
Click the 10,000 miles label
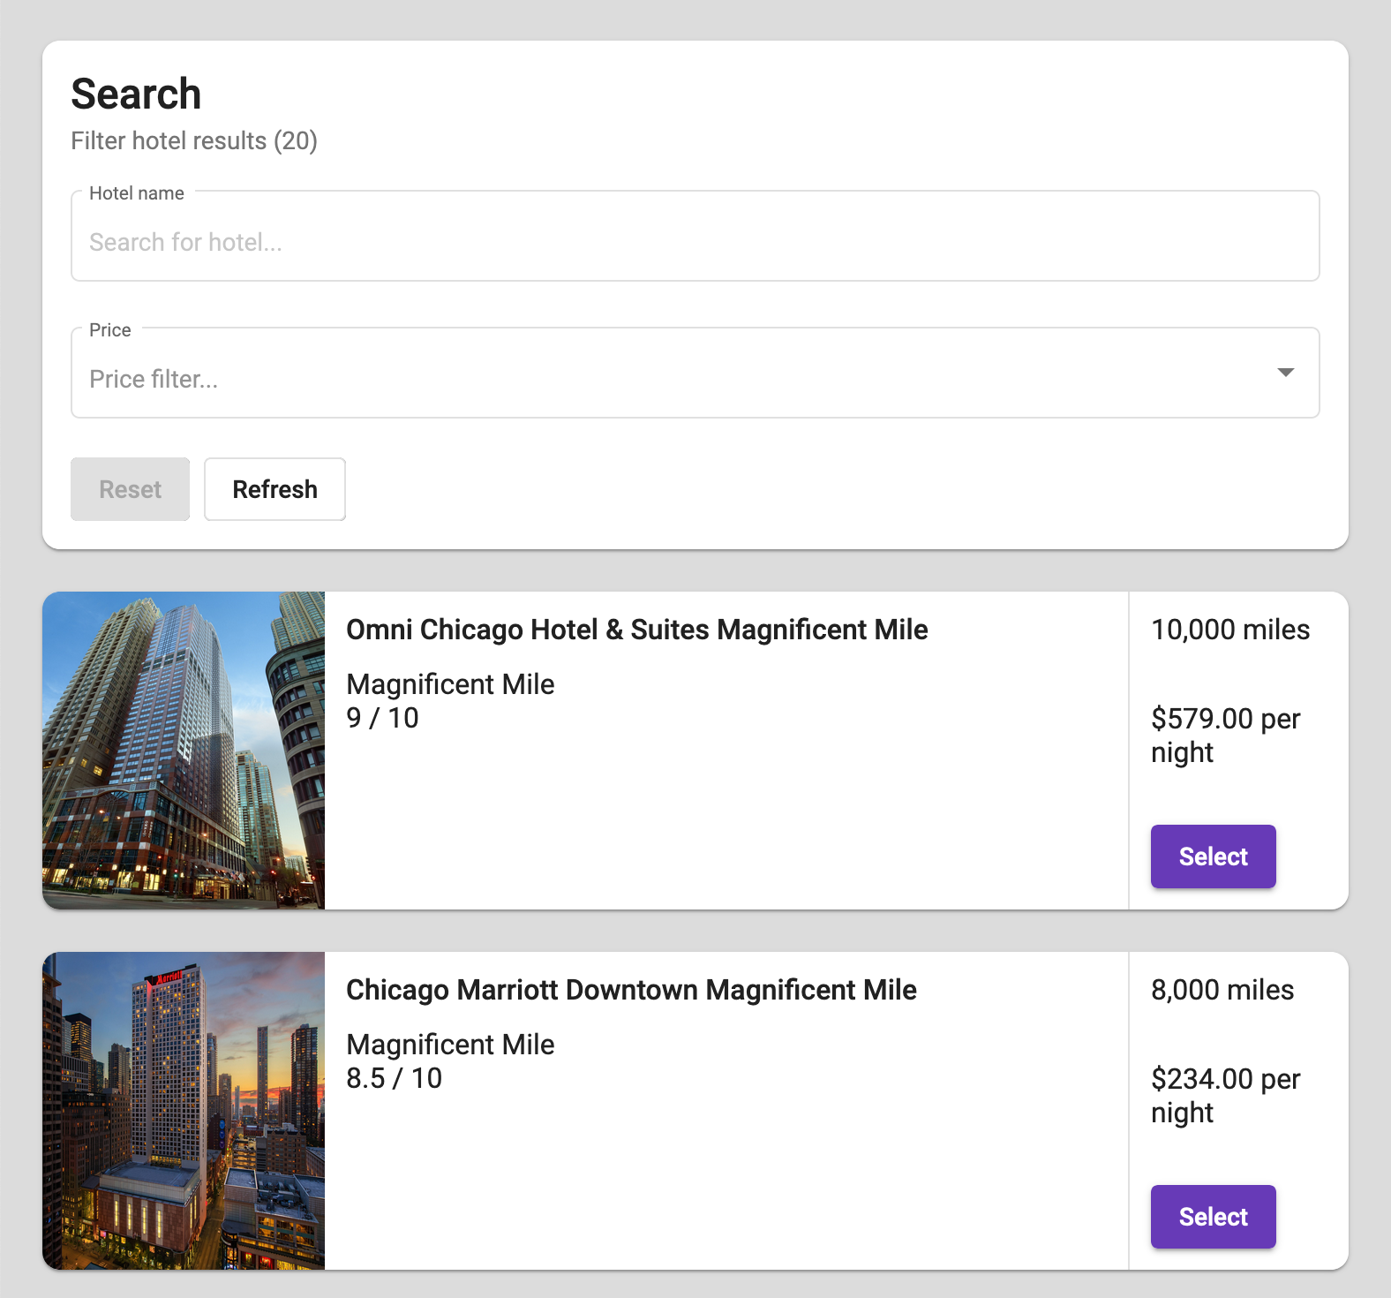pyautogui.click(x=1229, y=630)
